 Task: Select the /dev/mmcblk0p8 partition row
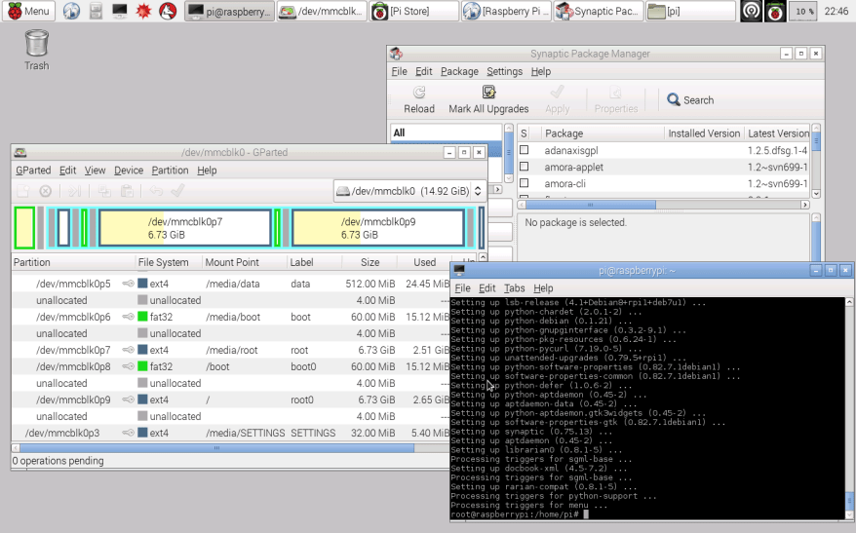click(x=230, y=366)
